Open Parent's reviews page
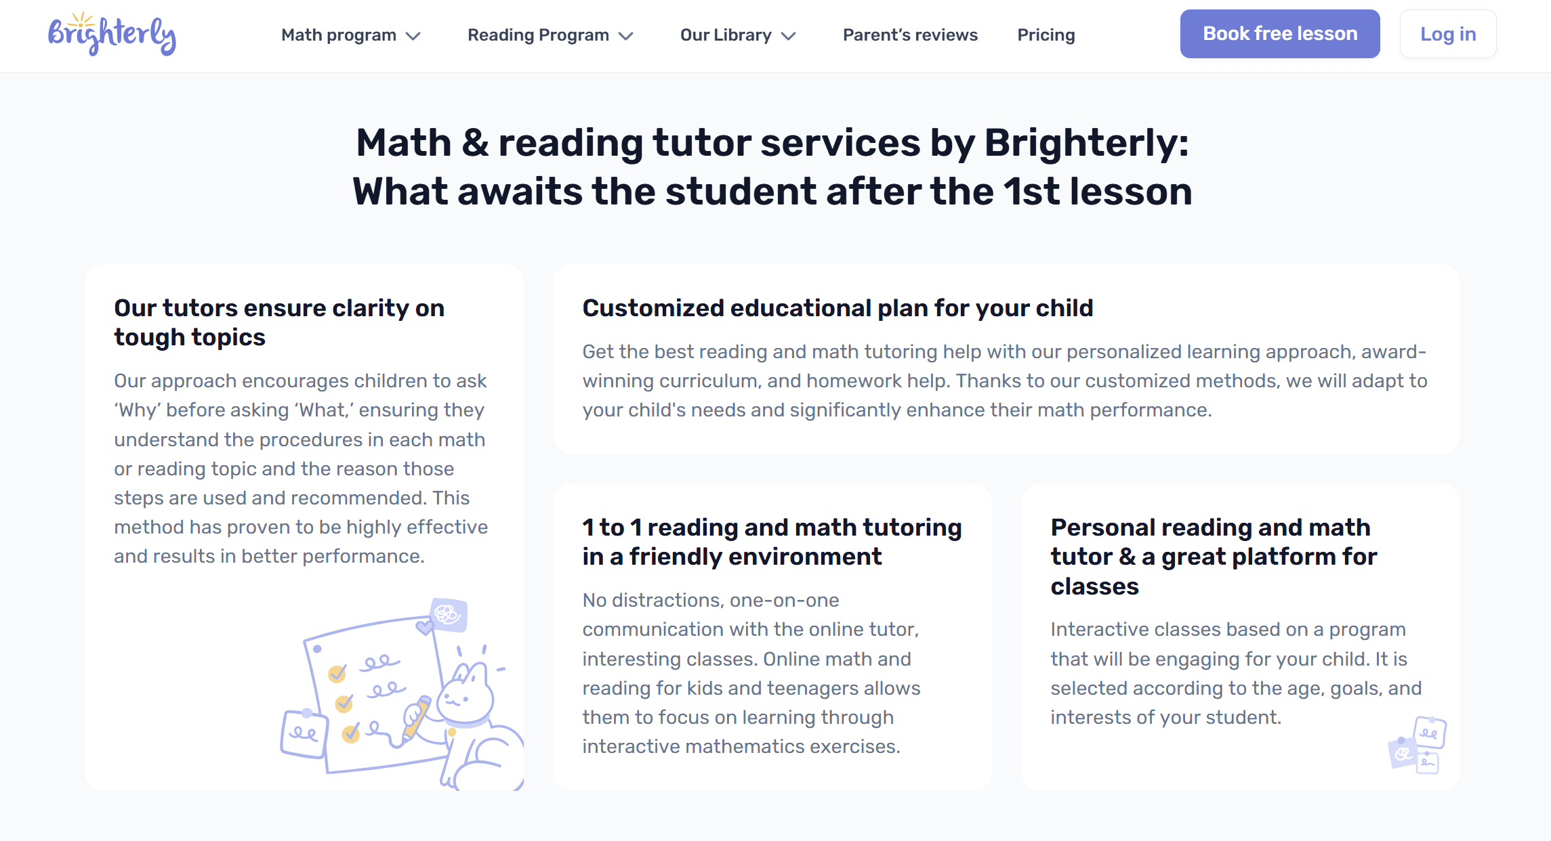This screenshot has height=841, width=1551. [x=909, y=35]
